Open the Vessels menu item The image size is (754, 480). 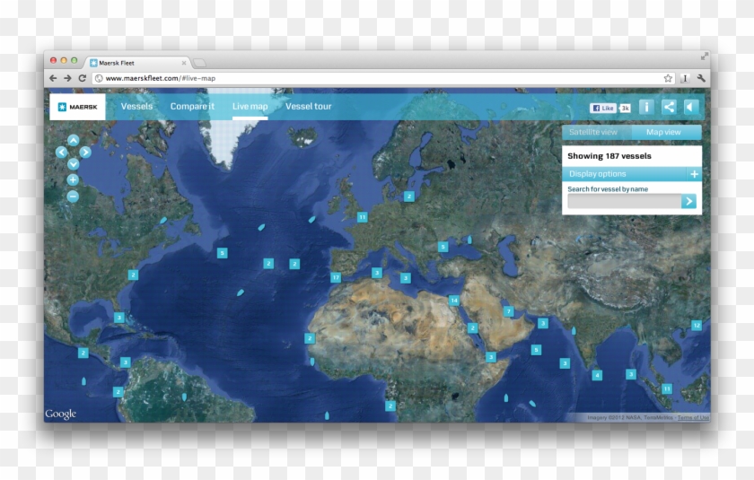(x=136, y=107)
